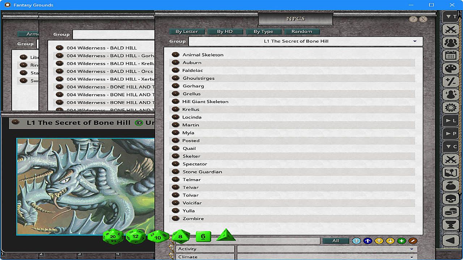The image size is (463, 260).
Task: Click the yellow up-arrow button
Action: [x=379, y=241]
